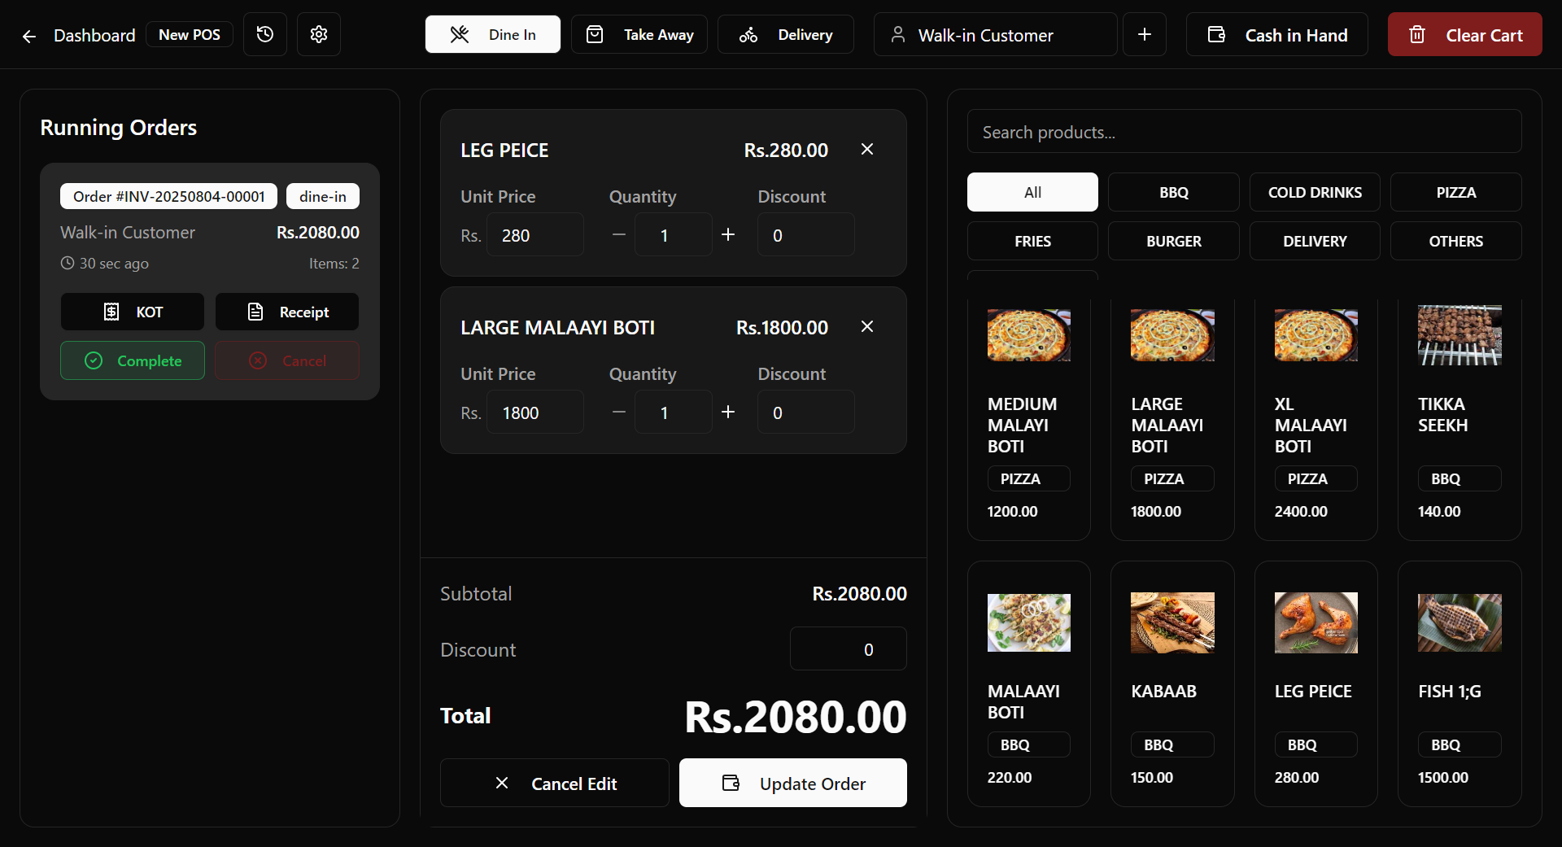Remove LARGE MALAAYI BOTI from cart
Screen dimensions: 1562x847
coord(867,326)
